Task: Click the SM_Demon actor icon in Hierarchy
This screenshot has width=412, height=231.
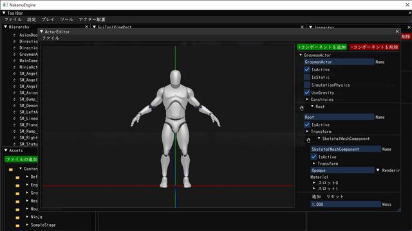Action: pos(14,105)
